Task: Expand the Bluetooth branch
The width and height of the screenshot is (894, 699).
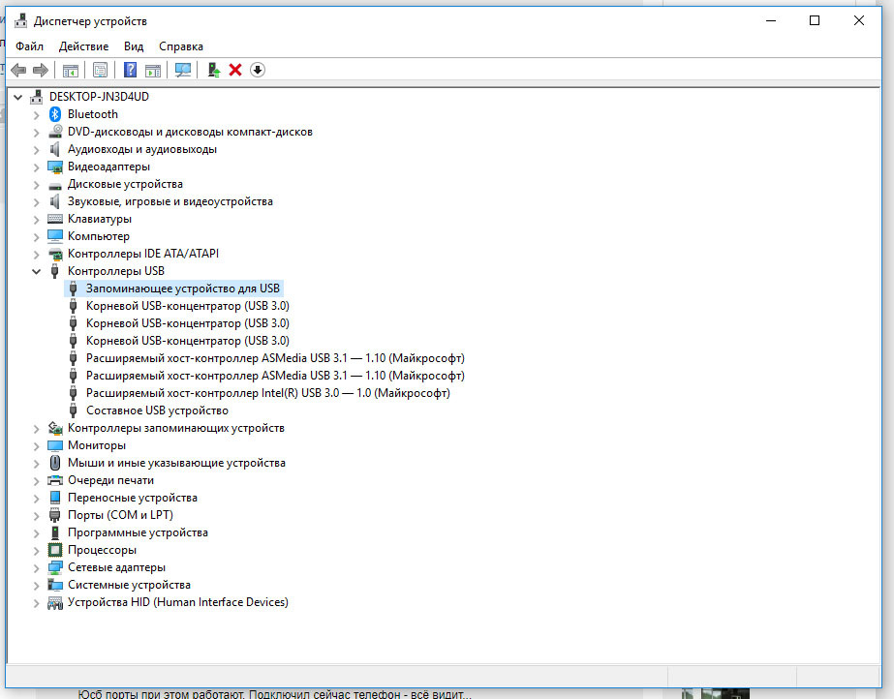Action: [37, 114]
